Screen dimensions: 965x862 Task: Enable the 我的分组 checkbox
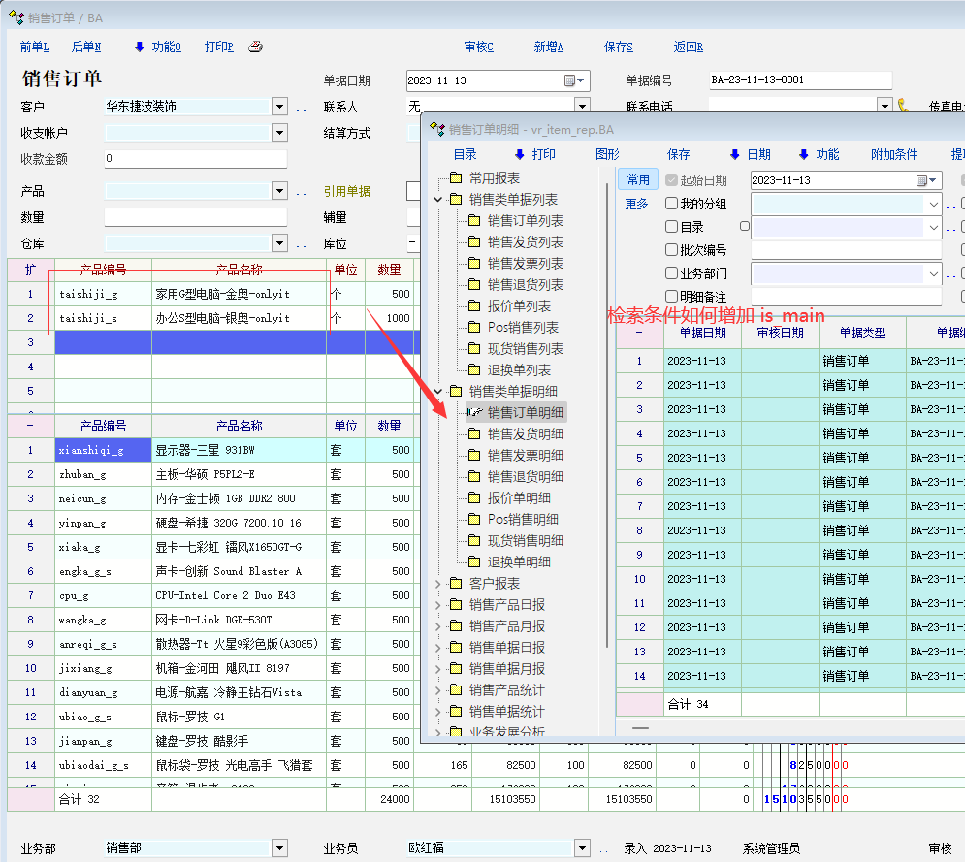(x=671, y=204)
